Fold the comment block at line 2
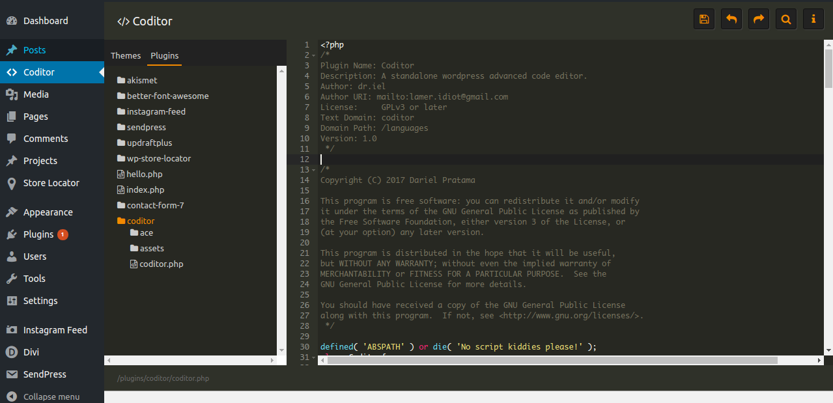 coord(315,55)
